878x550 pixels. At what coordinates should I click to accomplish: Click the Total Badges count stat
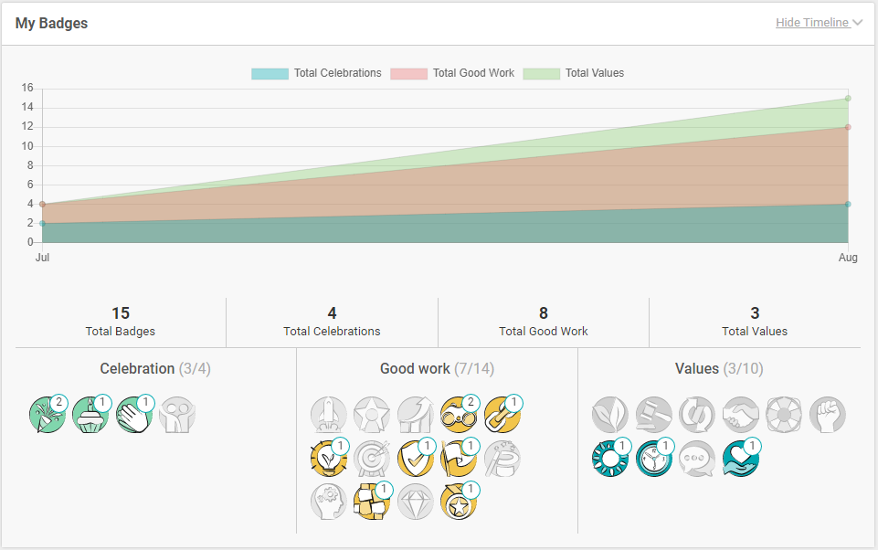point(121,321)
